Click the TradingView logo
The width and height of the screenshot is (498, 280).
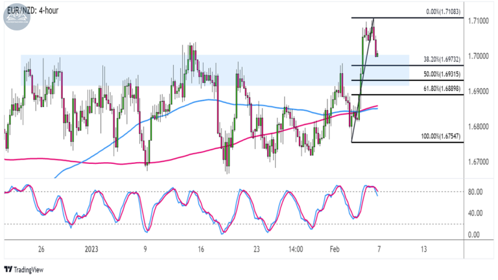24,270
